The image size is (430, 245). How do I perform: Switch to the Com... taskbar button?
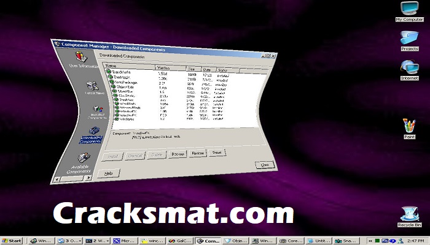pos(208,241)
